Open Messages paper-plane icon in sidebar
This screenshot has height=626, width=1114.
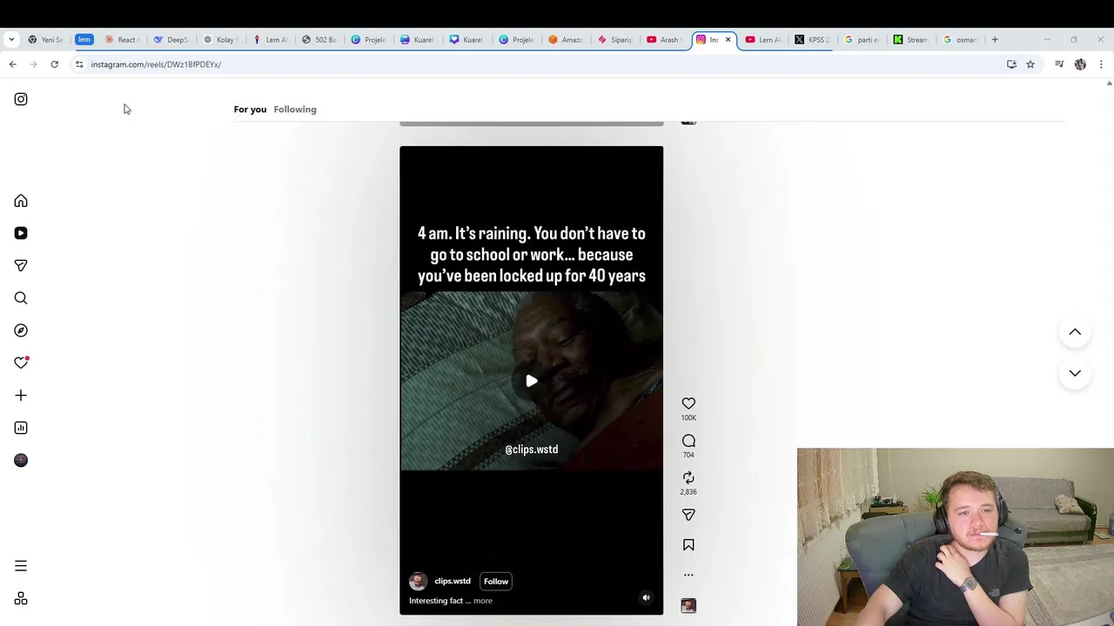coord(21,265)
